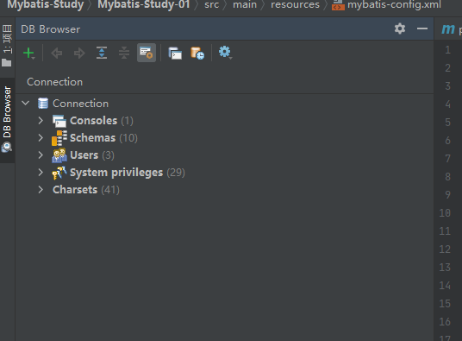Viewport: 462px width, 341px height.
Task: Click the green plus to add a connection
Action: pyautogui.click(x=29, y=54)
